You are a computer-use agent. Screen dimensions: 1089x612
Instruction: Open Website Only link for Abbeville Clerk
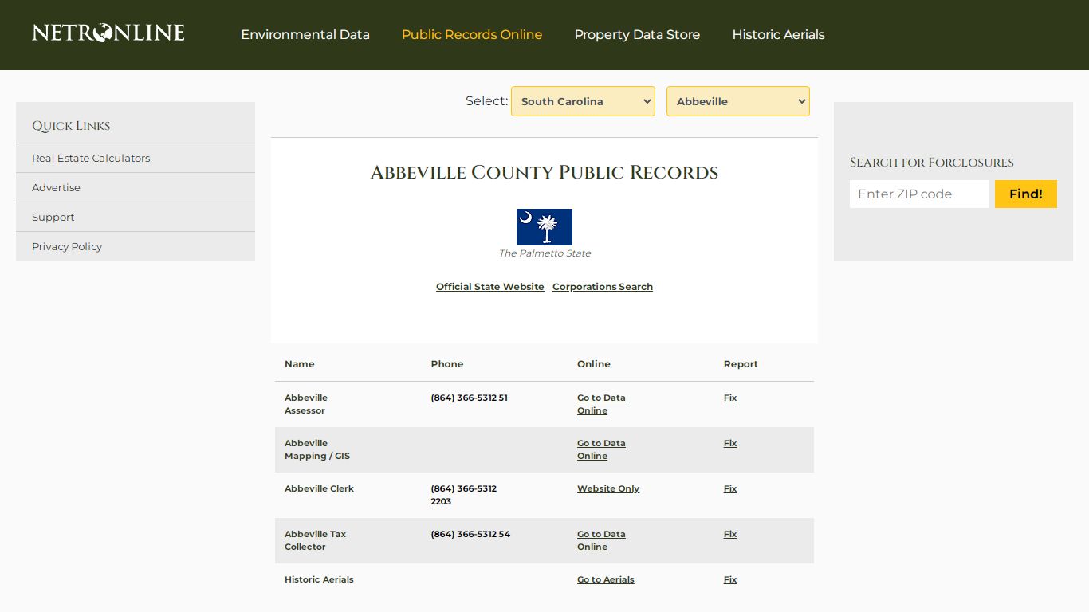(608, 488)
